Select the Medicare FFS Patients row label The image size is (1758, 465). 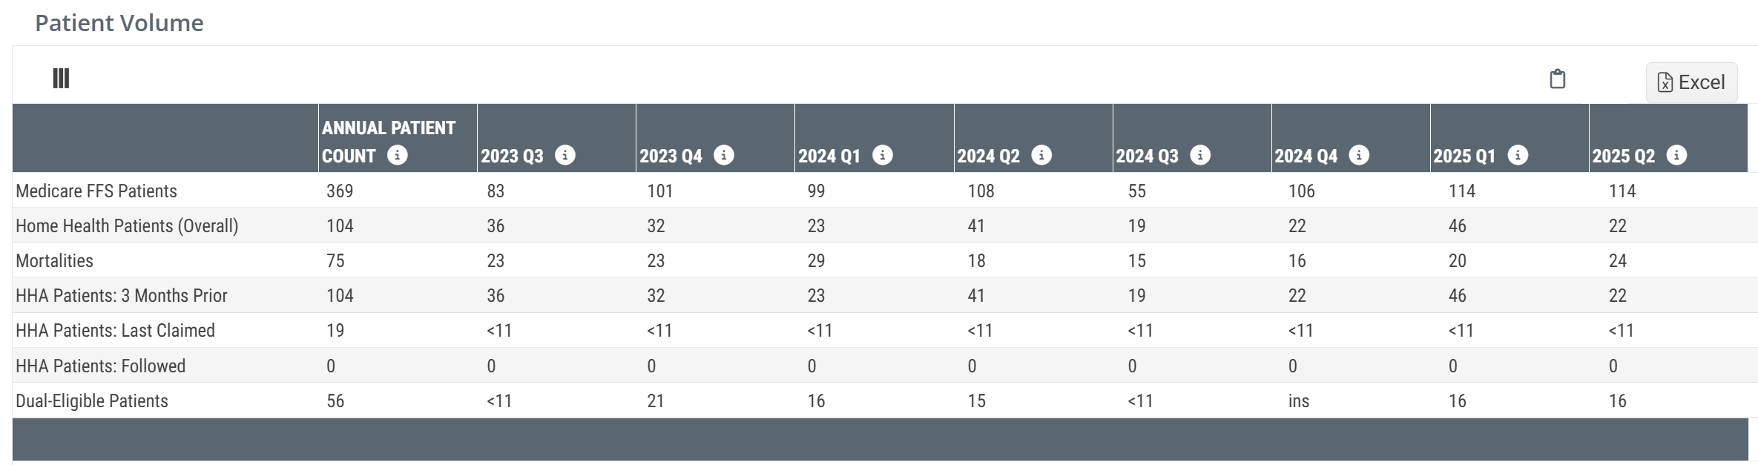[96, 191]
